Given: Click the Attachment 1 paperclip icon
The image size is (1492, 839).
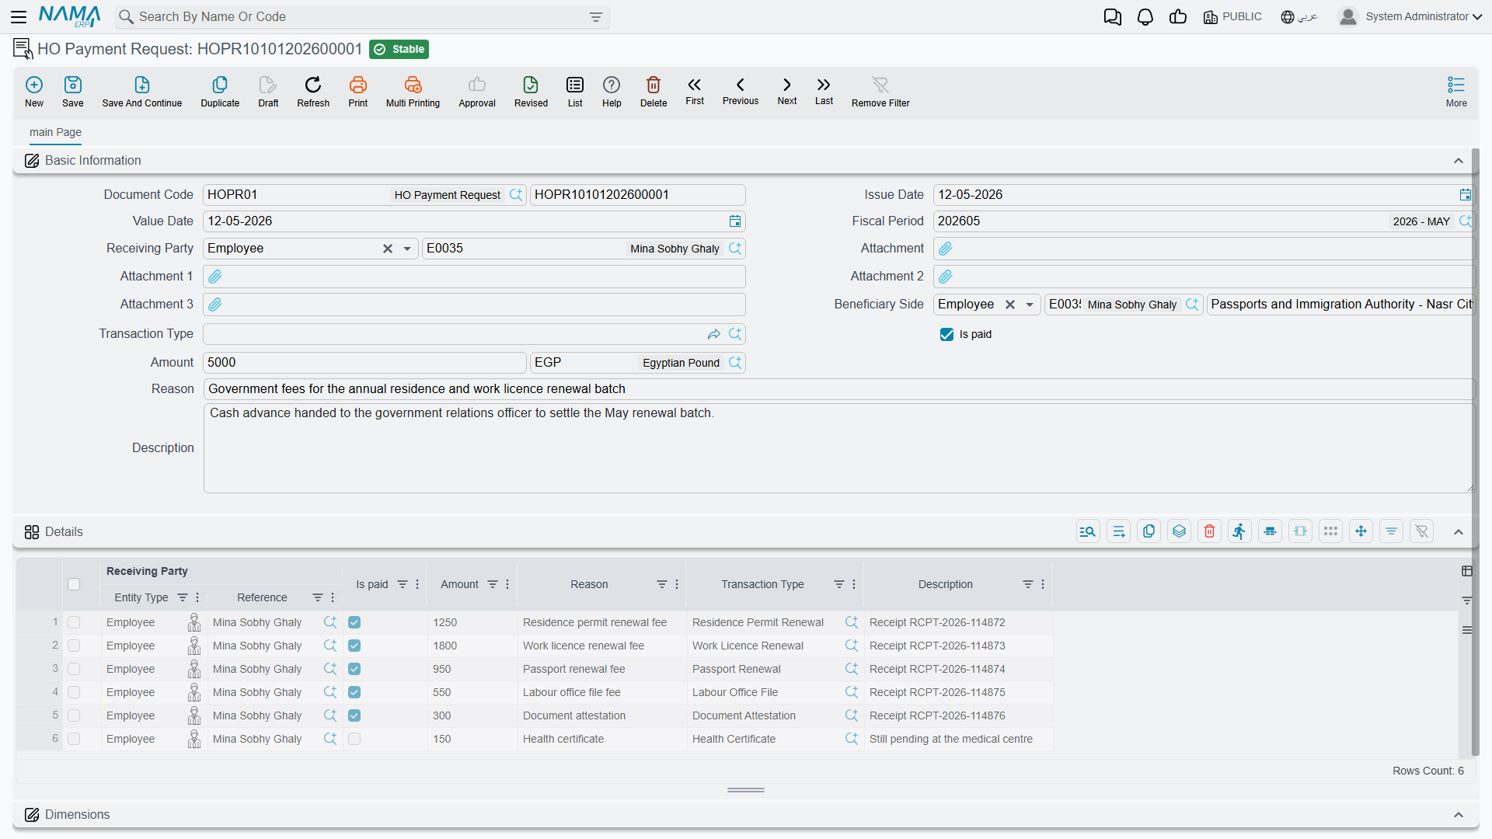Looking at the screenshot, I should tap(215, 277).
